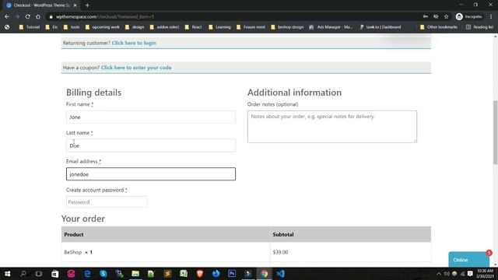Open Photoshop from the taskbar
This screenshot has height=280, width=498.
click(232, 274)
